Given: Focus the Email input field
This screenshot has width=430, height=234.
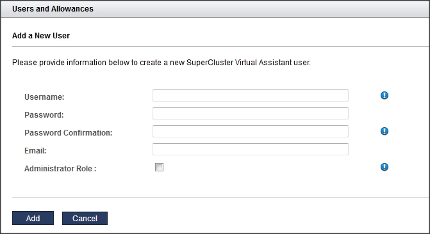Looking at the screenshot, I should (x=251, y=149).
